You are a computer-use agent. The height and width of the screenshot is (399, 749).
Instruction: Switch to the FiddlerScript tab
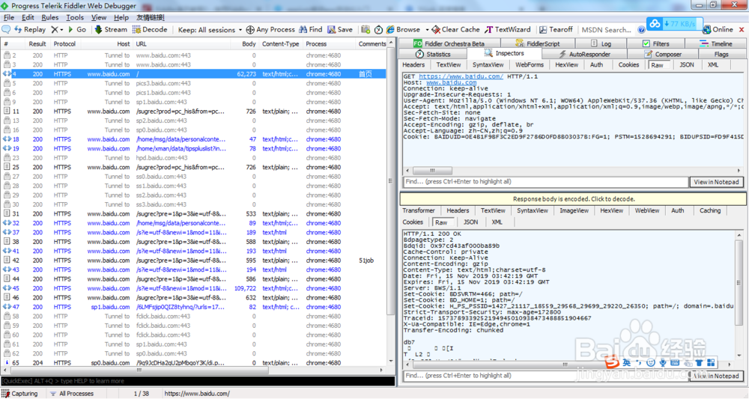pos(537,43)
